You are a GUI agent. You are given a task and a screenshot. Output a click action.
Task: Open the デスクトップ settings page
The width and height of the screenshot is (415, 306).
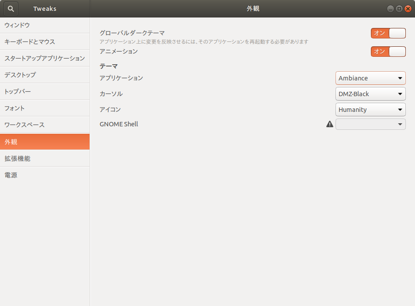tap(45, 75)
